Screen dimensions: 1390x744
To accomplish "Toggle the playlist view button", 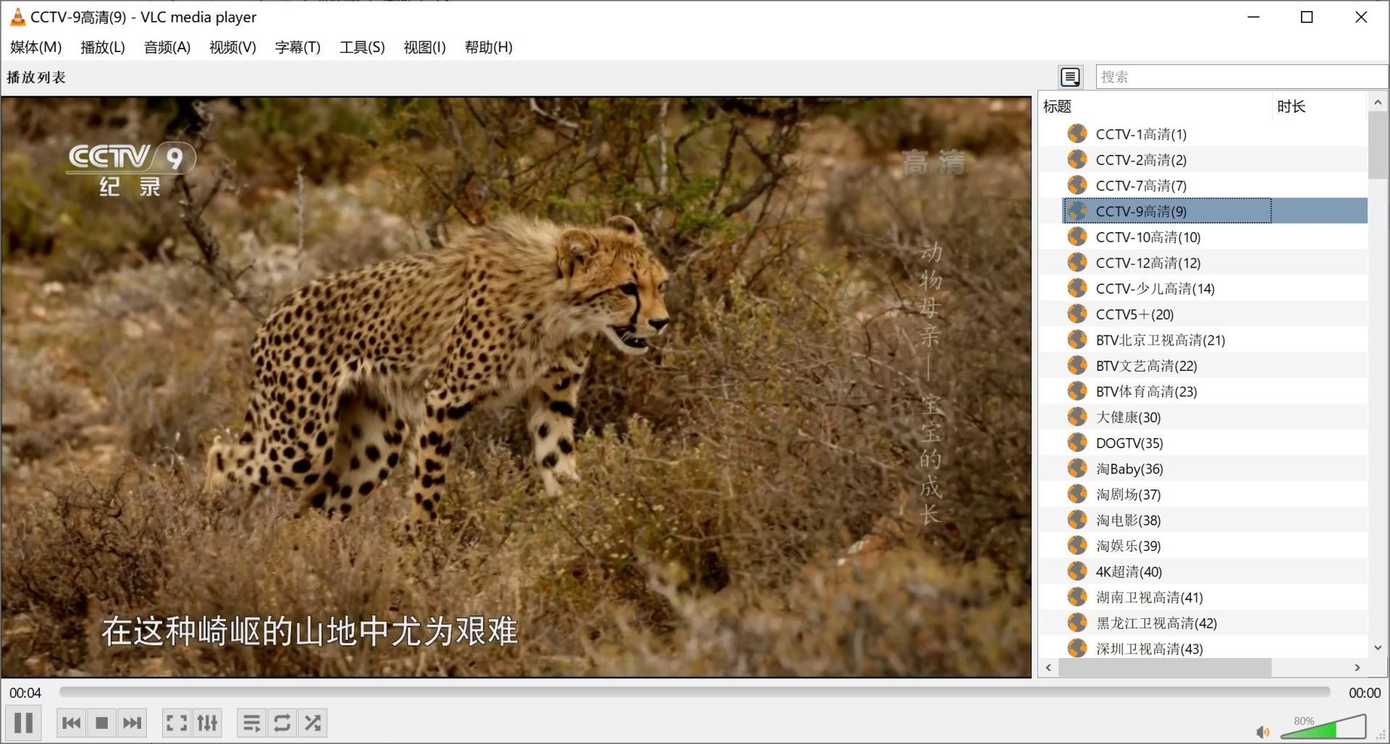I will [252, 722].
